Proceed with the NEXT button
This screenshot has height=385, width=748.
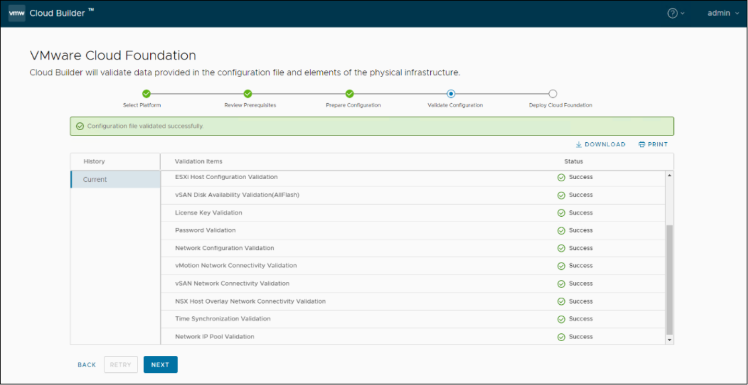pos(161,365)
